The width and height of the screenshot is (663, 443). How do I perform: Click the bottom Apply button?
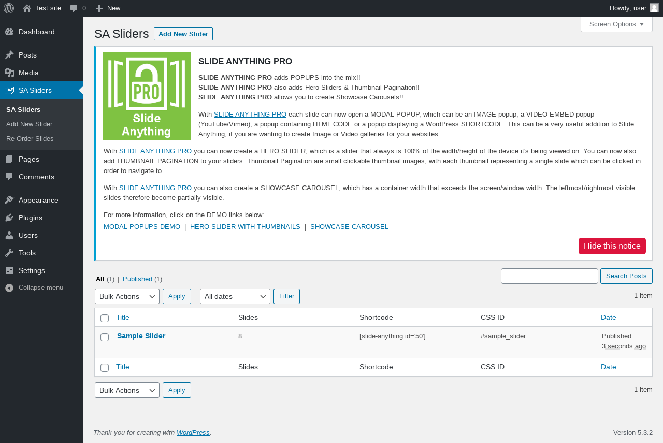coord(177,390)
